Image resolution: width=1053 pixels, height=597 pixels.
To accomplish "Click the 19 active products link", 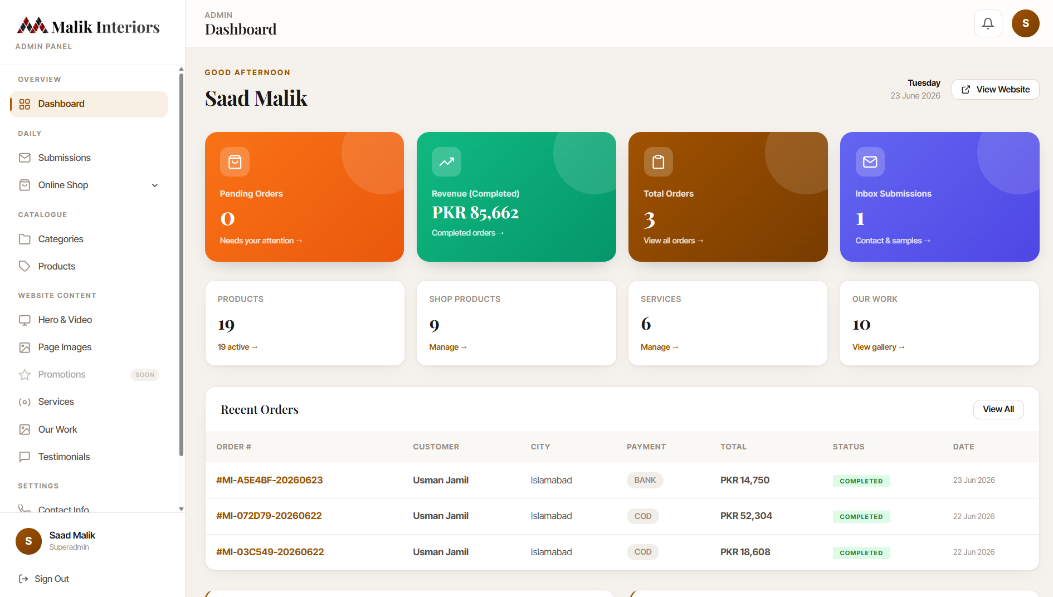I will tap(237, 347).
